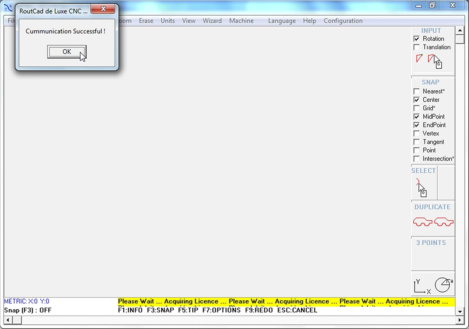Screen dimensions: 469x329
Task: Click OK in the Communication Successful dialog
Action: pyautogui.click(x=67, y=52)
